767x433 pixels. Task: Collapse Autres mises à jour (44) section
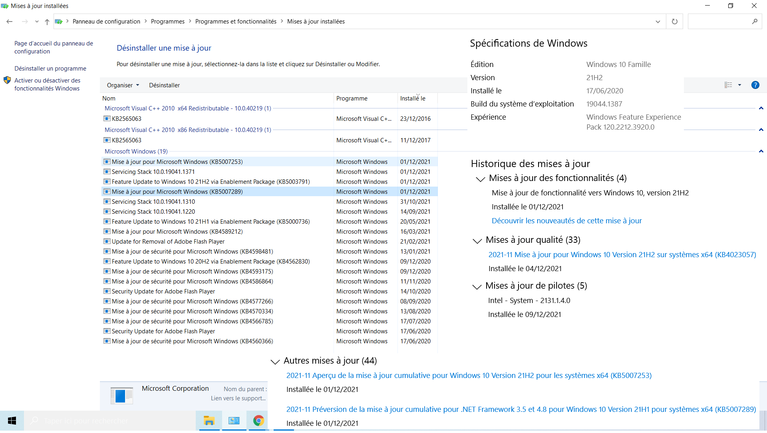click(x=275, y=362)
